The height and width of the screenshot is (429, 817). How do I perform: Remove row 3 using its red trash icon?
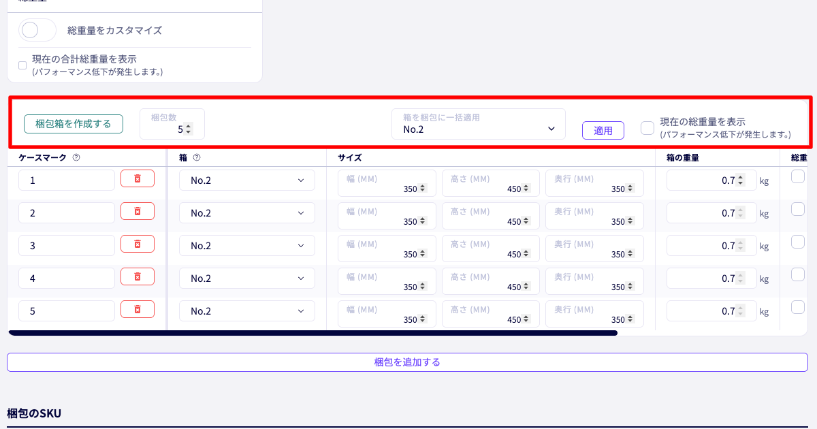coord(138,244)
